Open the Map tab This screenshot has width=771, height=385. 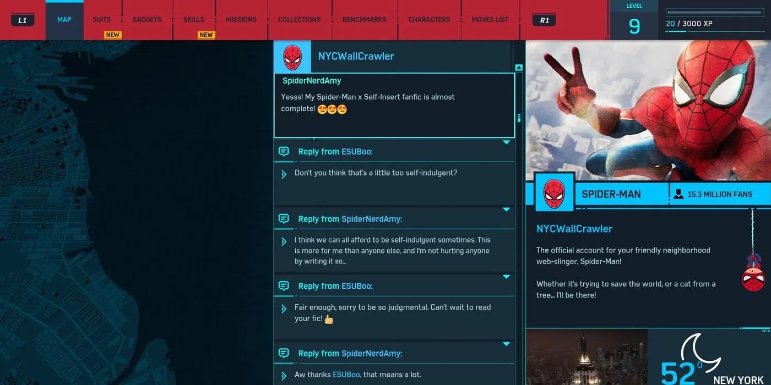(64, 20)
